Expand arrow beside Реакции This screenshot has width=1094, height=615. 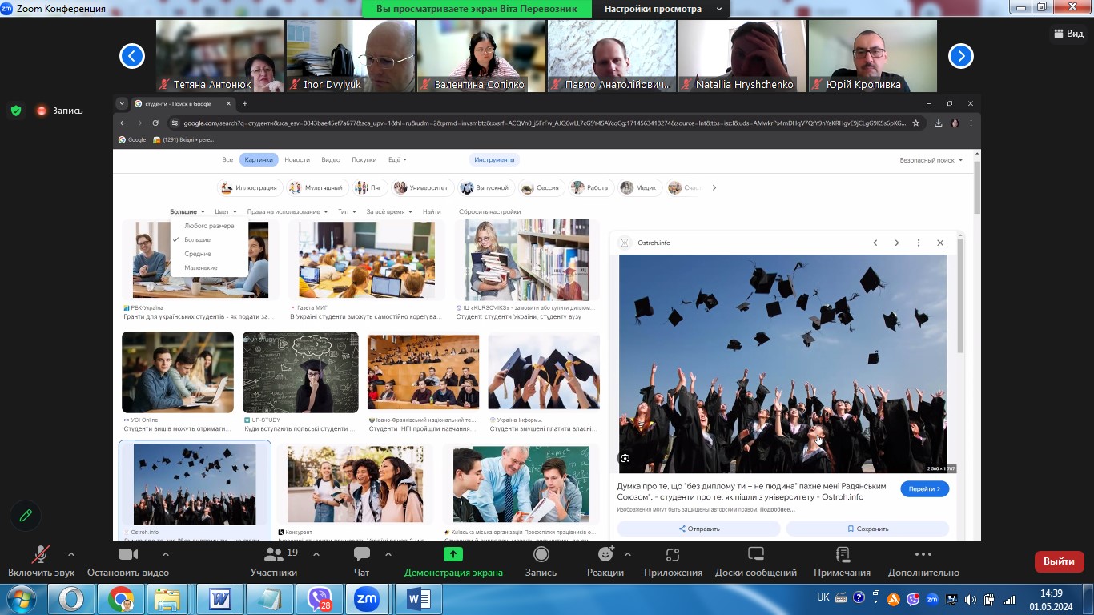click(x=628, y=554)
